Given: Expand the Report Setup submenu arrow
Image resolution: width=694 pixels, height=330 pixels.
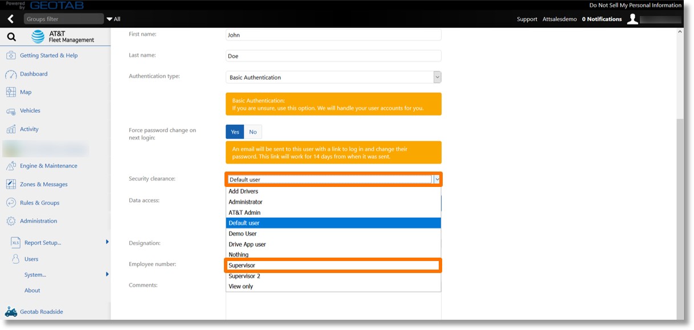Looking at the screenshot, I should coord(107,242).
